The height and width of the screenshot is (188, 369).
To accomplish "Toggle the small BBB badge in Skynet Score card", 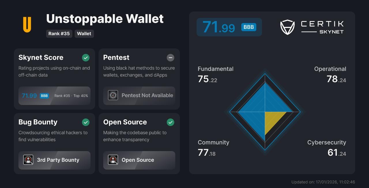I will point(44,95).
